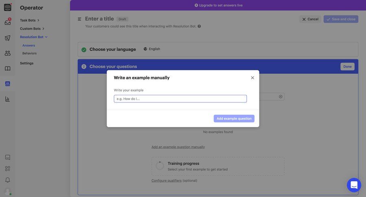This screenshot has width=366, height=197.
Task: Focus the Write your example input field
Action: pos(180,98)
